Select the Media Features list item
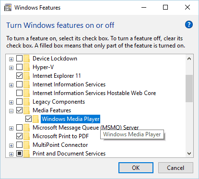The height and width of the screenshot is (179, 199). click(x=52, y=110)
